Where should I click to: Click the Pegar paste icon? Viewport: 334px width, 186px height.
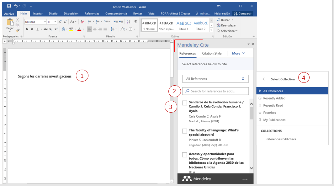point(10,22)
